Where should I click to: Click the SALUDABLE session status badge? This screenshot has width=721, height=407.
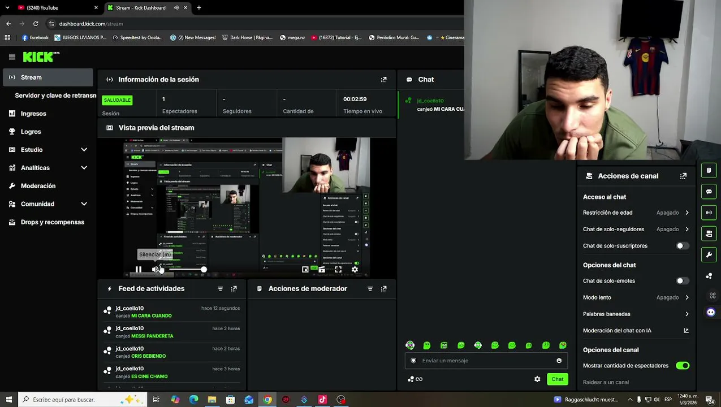click(x=117, y=101)
